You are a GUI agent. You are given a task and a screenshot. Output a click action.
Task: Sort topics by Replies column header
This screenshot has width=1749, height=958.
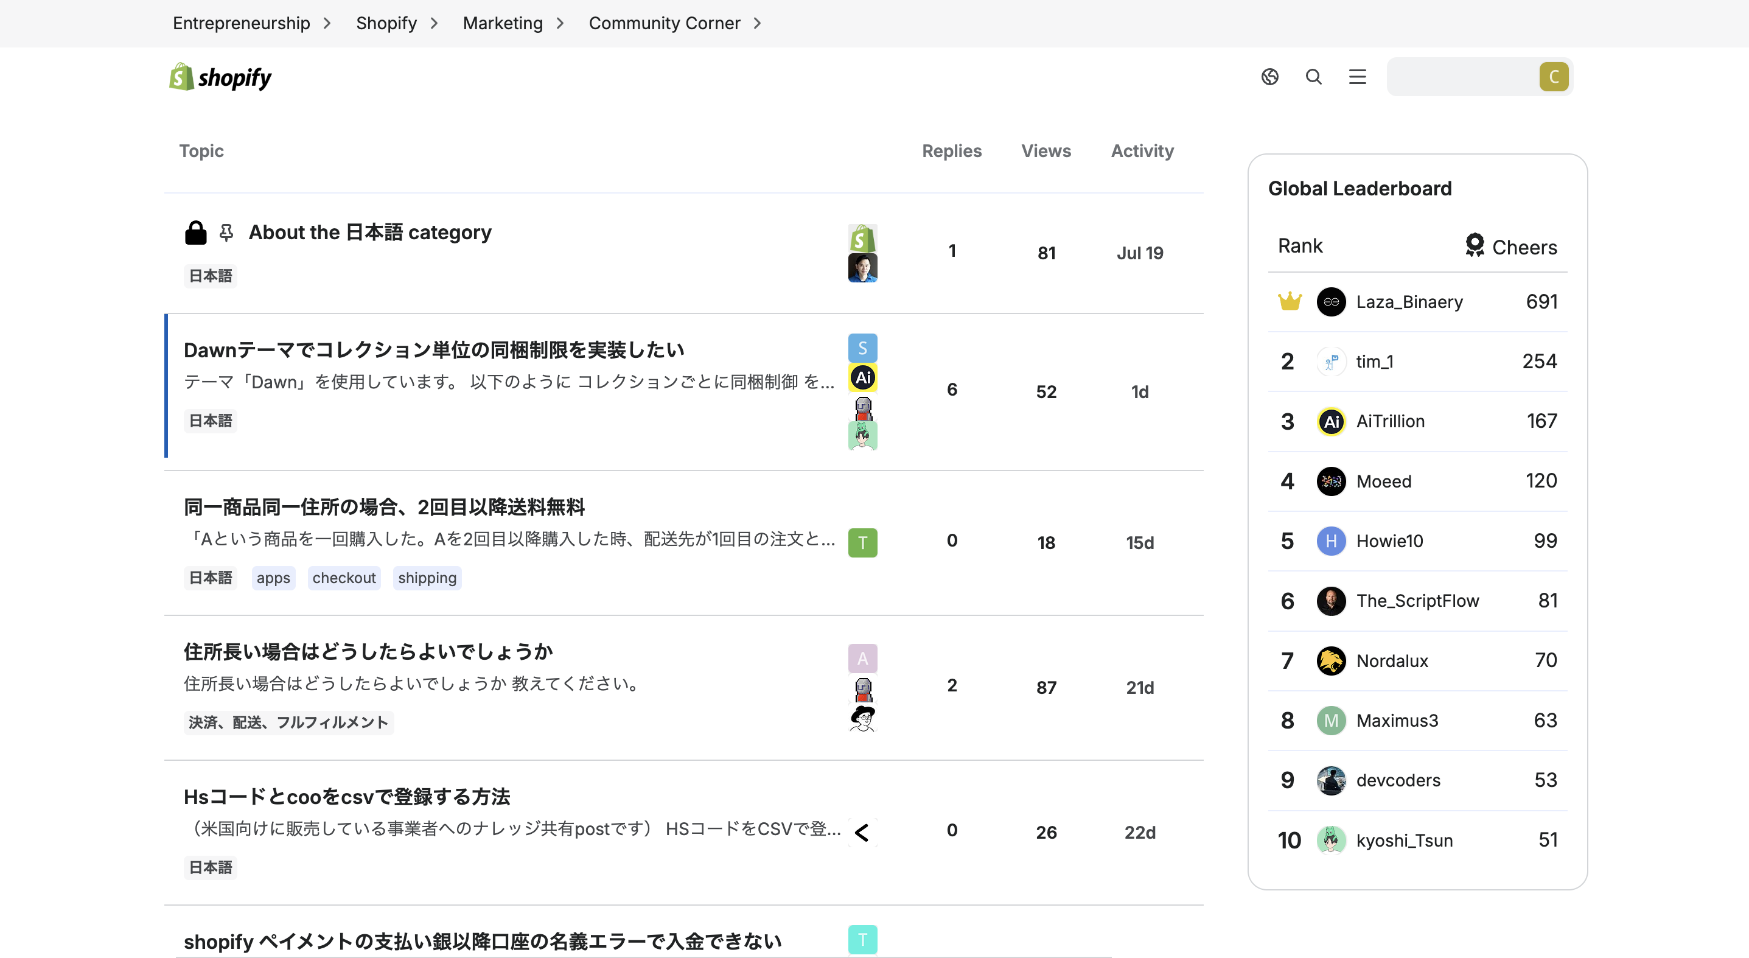pyautogui.click(x=951, y=151)
